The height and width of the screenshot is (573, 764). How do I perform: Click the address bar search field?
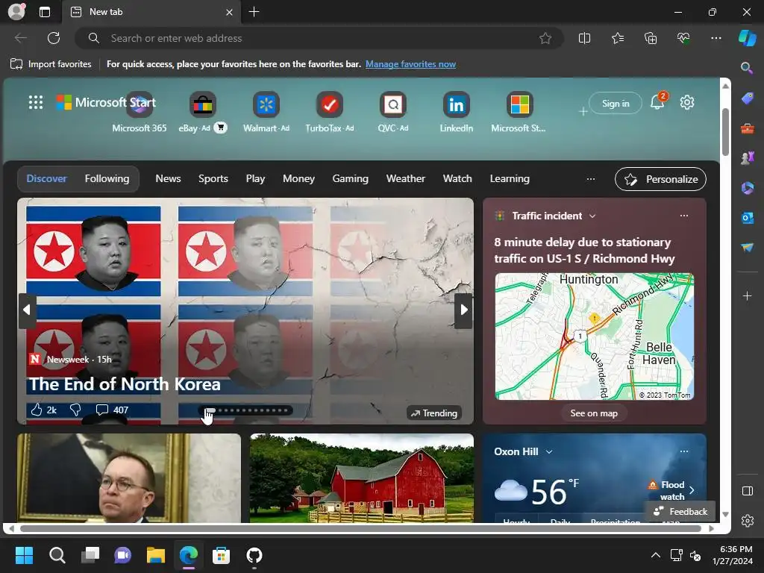coord(319,38)
